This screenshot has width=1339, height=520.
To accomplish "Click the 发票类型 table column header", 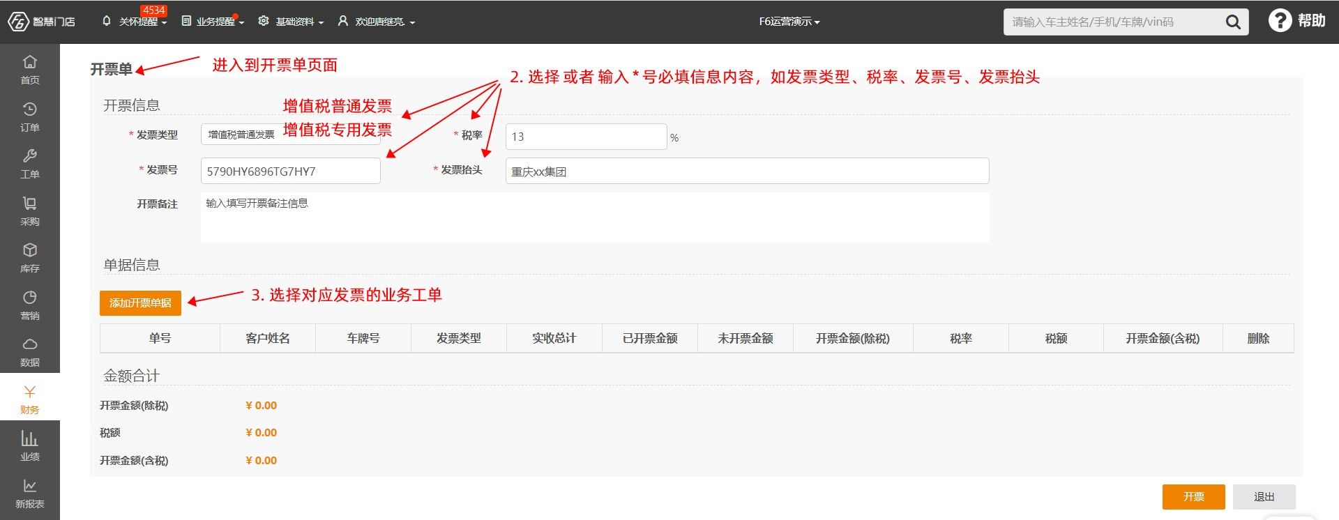I will pos(459,338).
